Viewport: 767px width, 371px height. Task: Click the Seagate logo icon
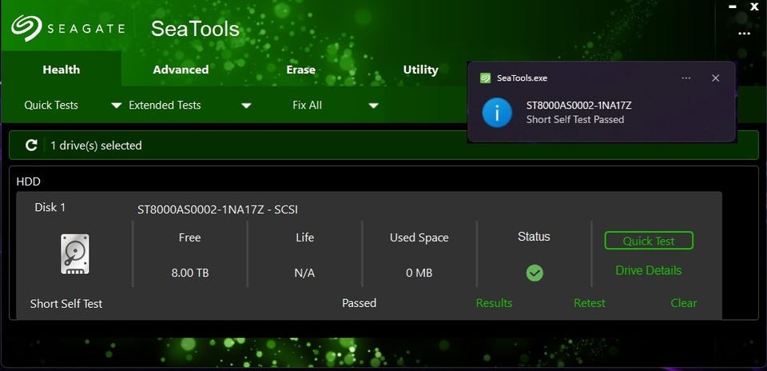[26, 28]
